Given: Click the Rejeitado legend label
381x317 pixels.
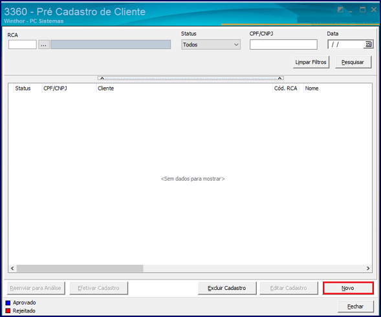Looking at the screenshot, I should point(24,311).
